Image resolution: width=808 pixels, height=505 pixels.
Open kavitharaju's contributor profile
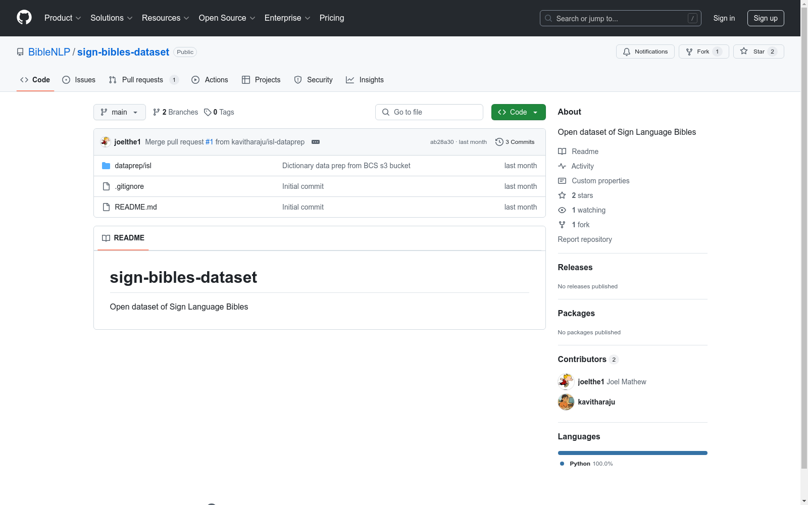click(x=596, y=402)
